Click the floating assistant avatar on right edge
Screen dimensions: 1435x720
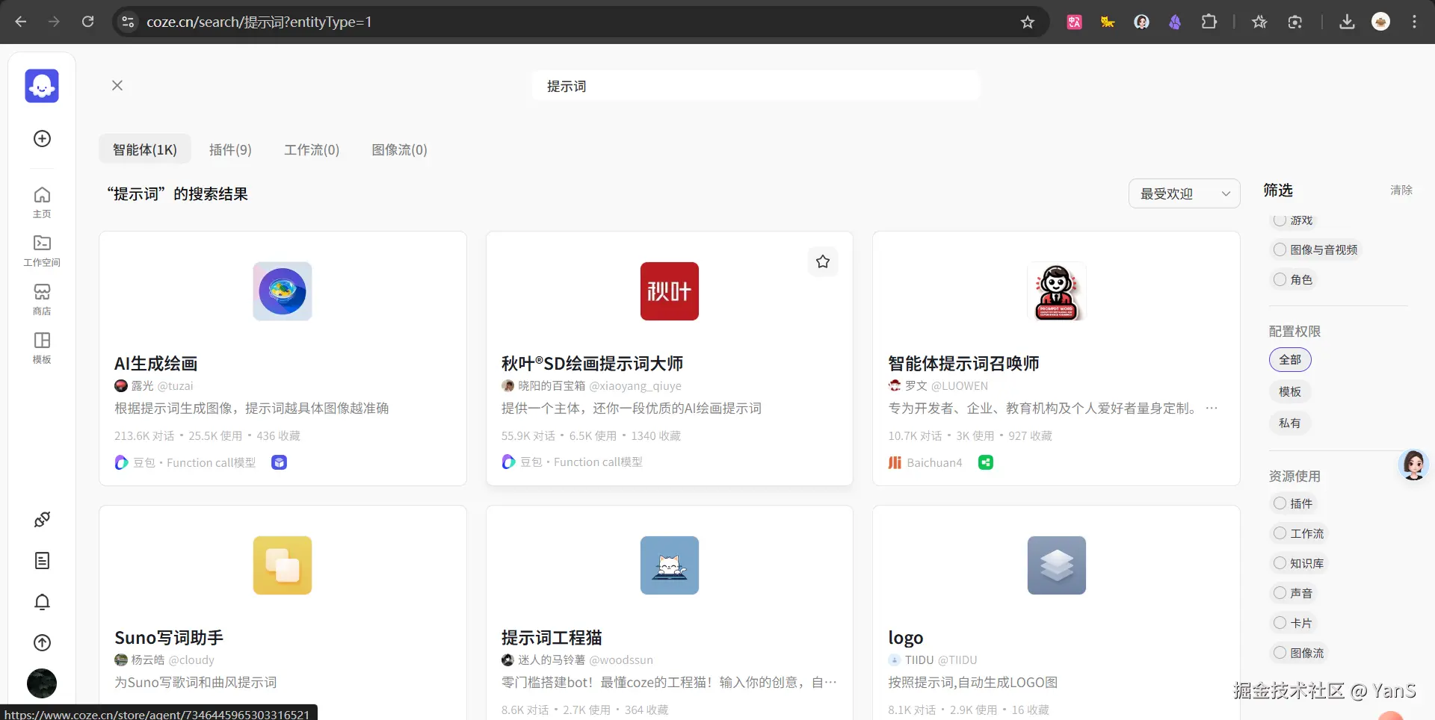[1413, 465]
